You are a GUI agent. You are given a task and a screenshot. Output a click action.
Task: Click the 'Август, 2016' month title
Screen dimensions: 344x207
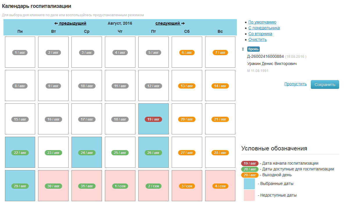(x=120, y=23)
